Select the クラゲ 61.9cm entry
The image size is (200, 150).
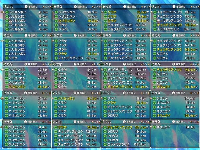click(76, 111)
